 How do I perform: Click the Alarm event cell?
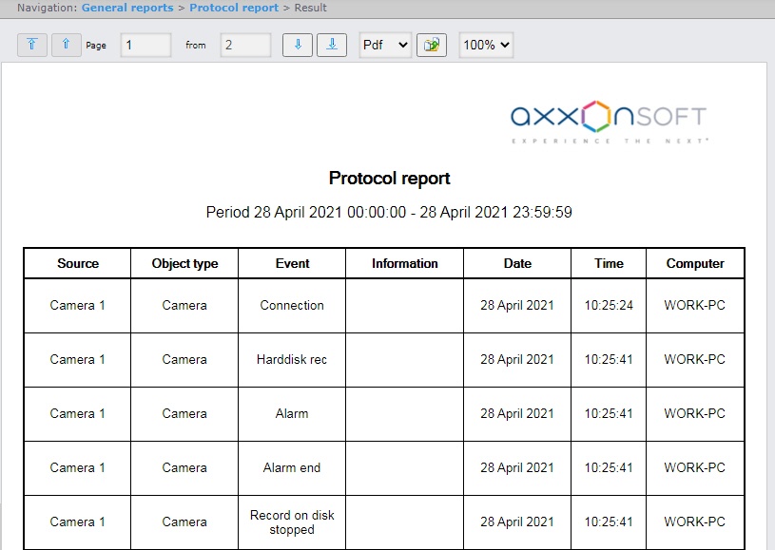tap(292, 414)
